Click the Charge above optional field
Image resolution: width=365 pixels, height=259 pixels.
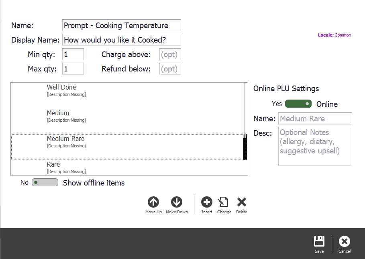click(170, 54)
